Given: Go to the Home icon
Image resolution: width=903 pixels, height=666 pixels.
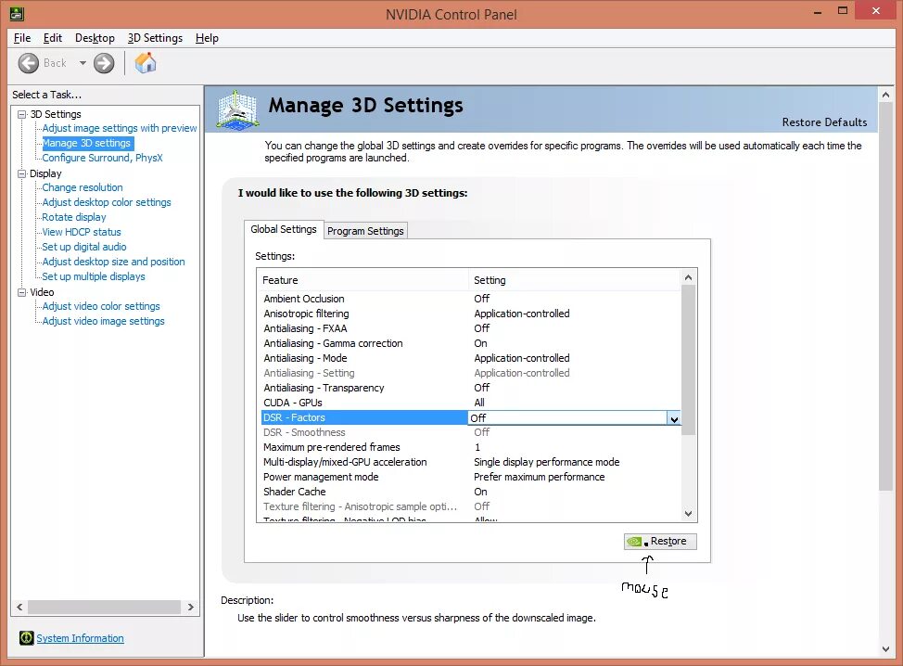Looking at the screenshot, I should 146,63.
